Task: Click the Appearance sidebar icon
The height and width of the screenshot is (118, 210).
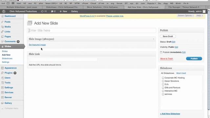Action: (x=2, y=68)
